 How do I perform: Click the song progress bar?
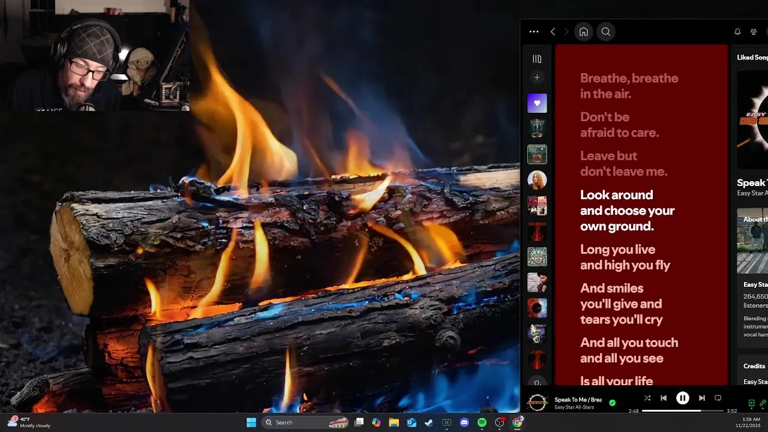coord(682,411)
